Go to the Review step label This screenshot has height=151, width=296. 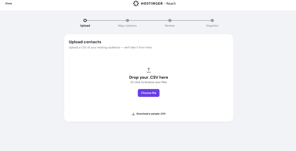pos(170,25)
